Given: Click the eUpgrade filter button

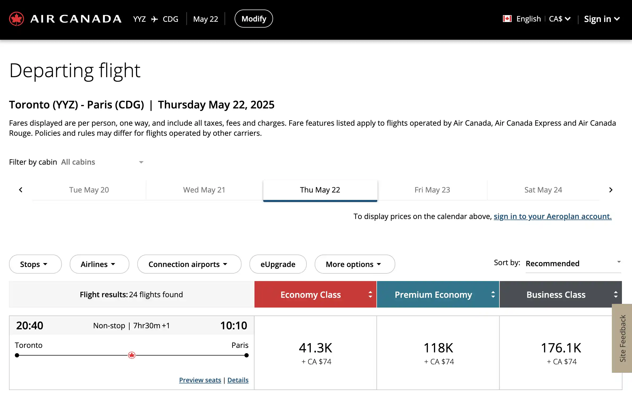Looking at the screenshot, I should 278,264.
